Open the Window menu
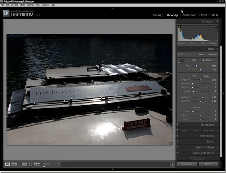Viewport: 226px width, 173px height. click(45, 5)
